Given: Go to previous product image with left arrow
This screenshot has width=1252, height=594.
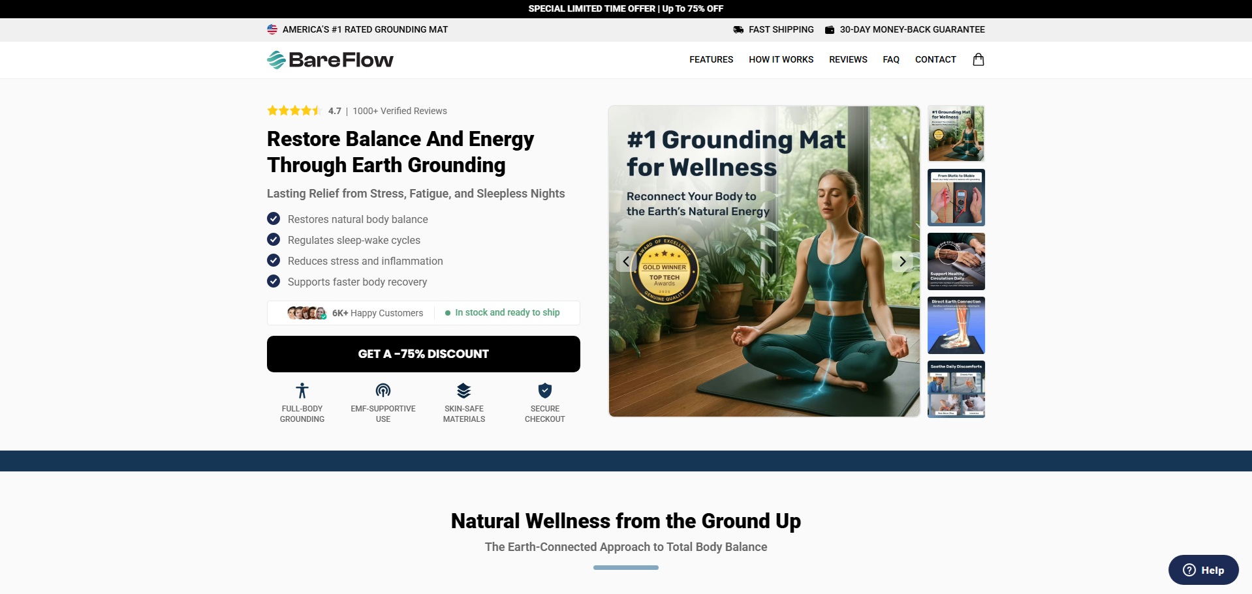Looking at the screenshot, I should point(626,261).
